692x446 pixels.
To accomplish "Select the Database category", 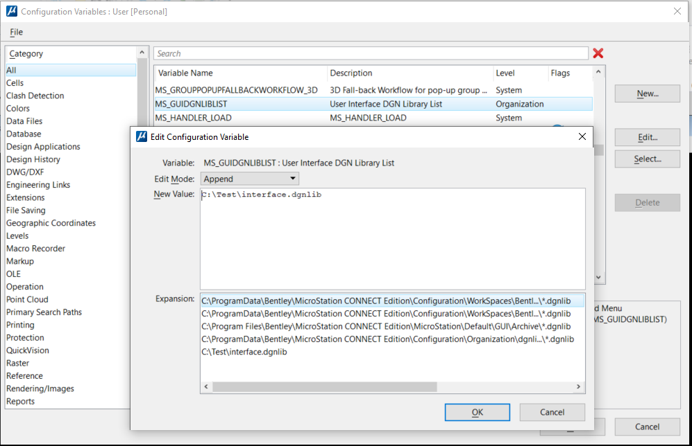I will coord(68,134).
